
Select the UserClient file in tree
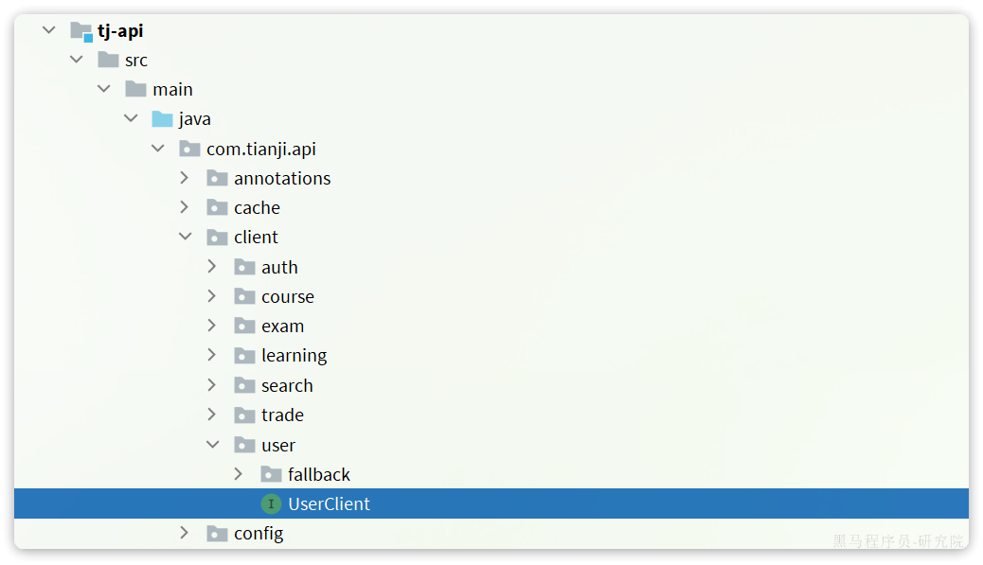tap(491, 503)
